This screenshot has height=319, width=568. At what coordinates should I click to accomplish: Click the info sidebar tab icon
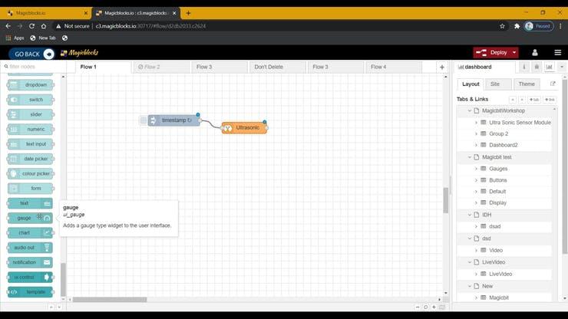click(x=525, y=67)
